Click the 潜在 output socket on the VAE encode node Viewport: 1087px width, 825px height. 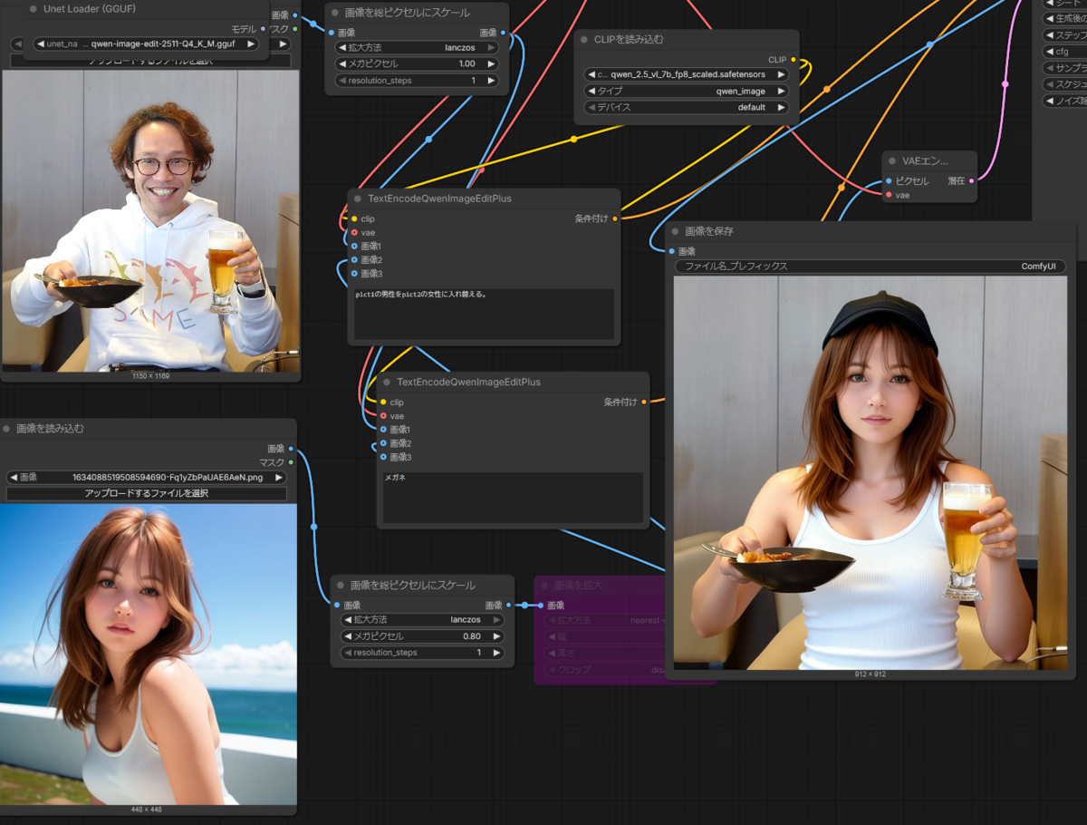click(x=972, y=181)
